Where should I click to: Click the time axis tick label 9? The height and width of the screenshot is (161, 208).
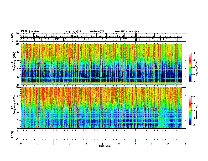click(x=168, y=144)
